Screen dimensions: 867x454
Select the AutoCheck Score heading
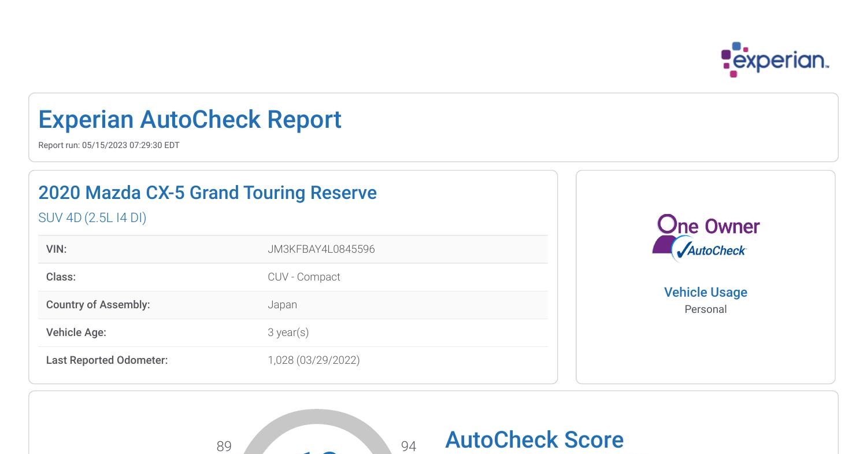pos(534,440)
